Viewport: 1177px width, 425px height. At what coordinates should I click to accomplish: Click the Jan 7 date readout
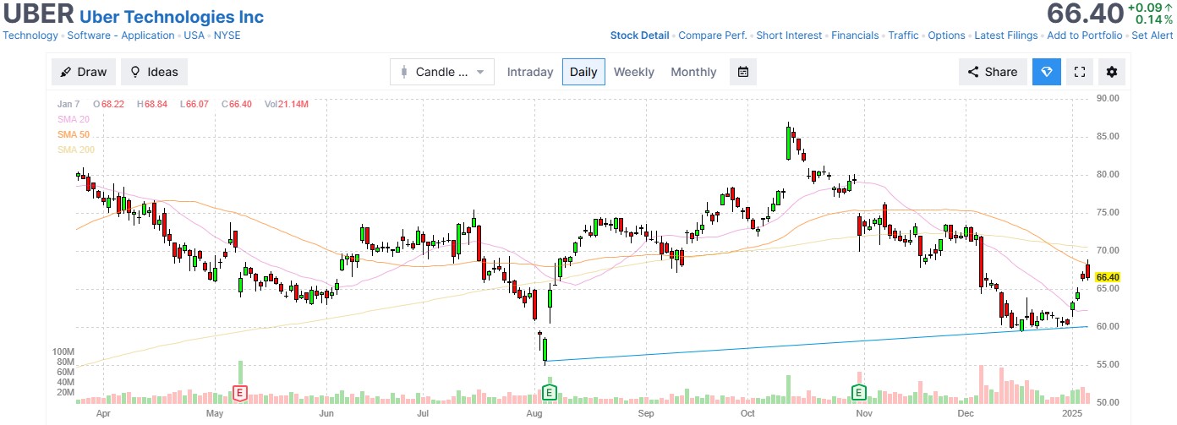(x=68, y=104)
